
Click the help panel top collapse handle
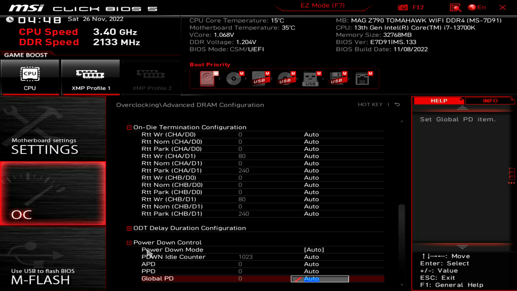462,108
